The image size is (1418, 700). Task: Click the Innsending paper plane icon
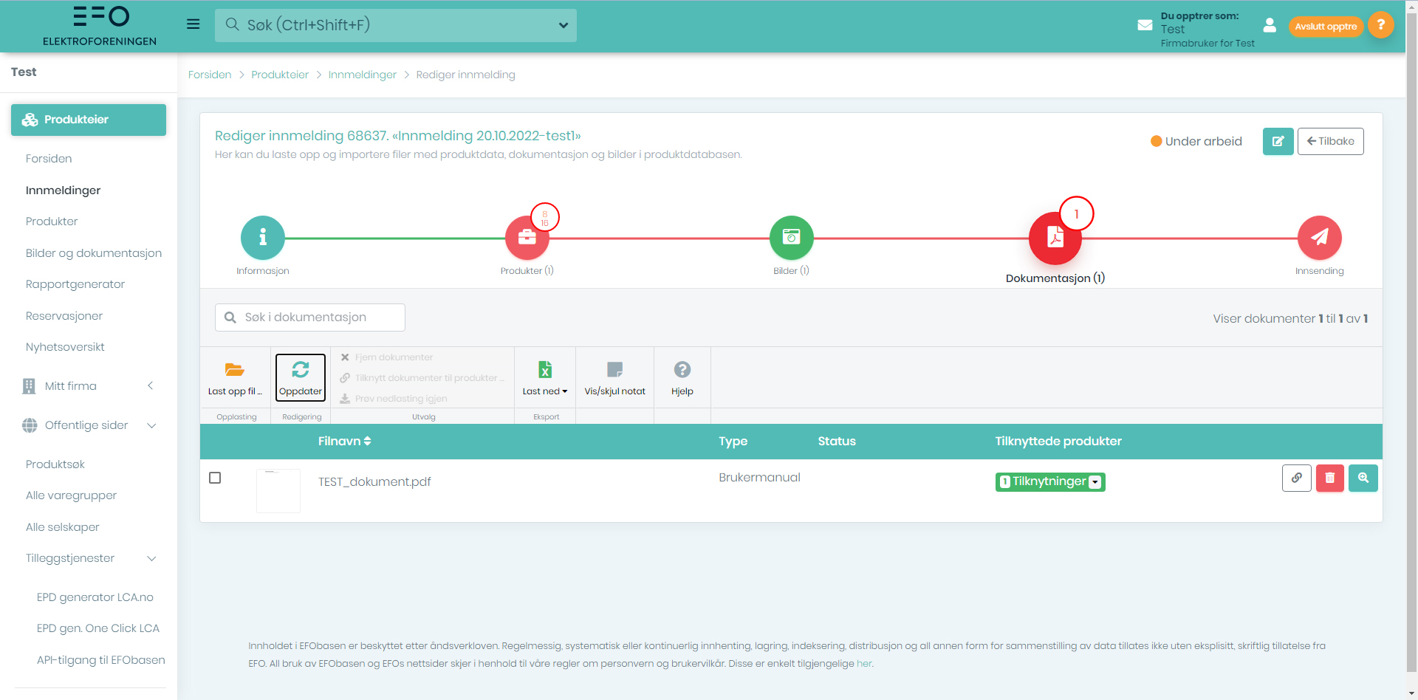1319,238
